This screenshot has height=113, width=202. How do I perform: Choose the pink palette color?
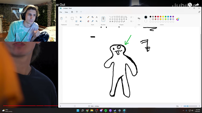(158, 19)
